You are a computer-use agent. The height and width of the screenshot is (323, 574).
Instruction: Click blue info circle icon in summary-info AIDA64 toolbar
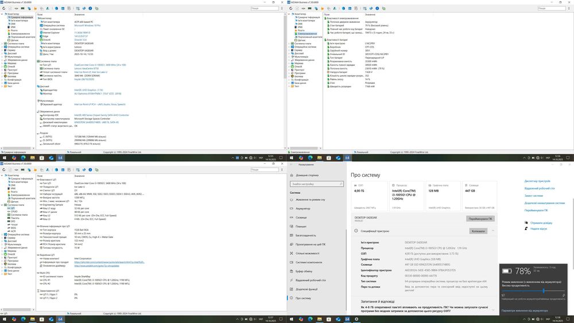(91, 9)
